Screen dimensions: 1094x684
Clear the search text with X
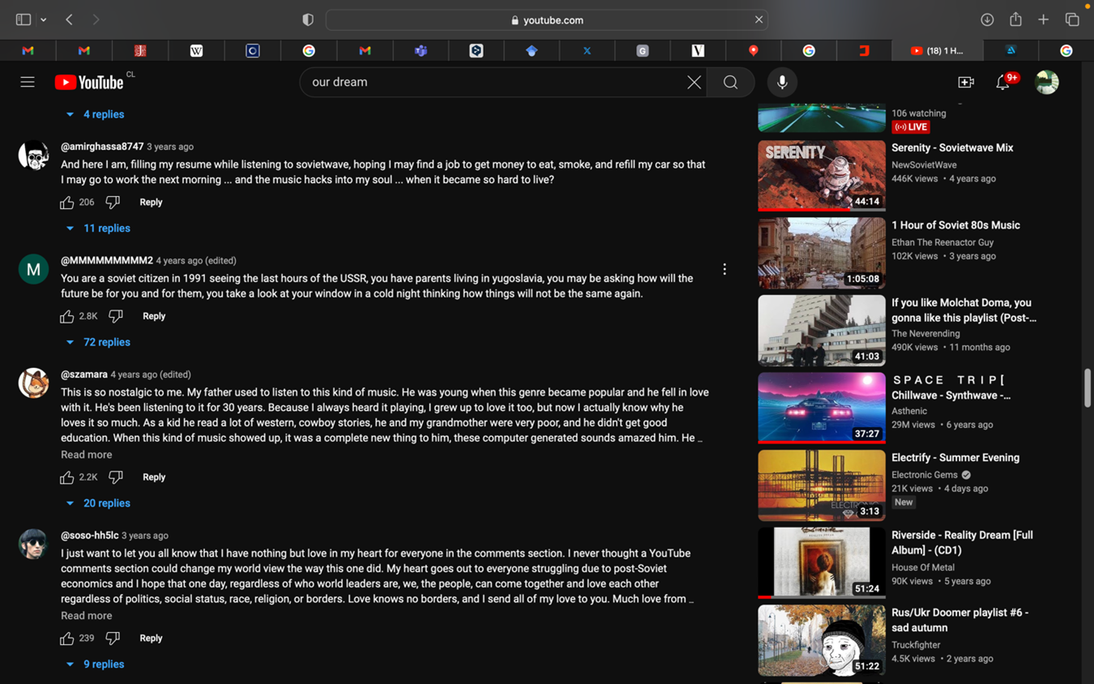pos(694,82)
